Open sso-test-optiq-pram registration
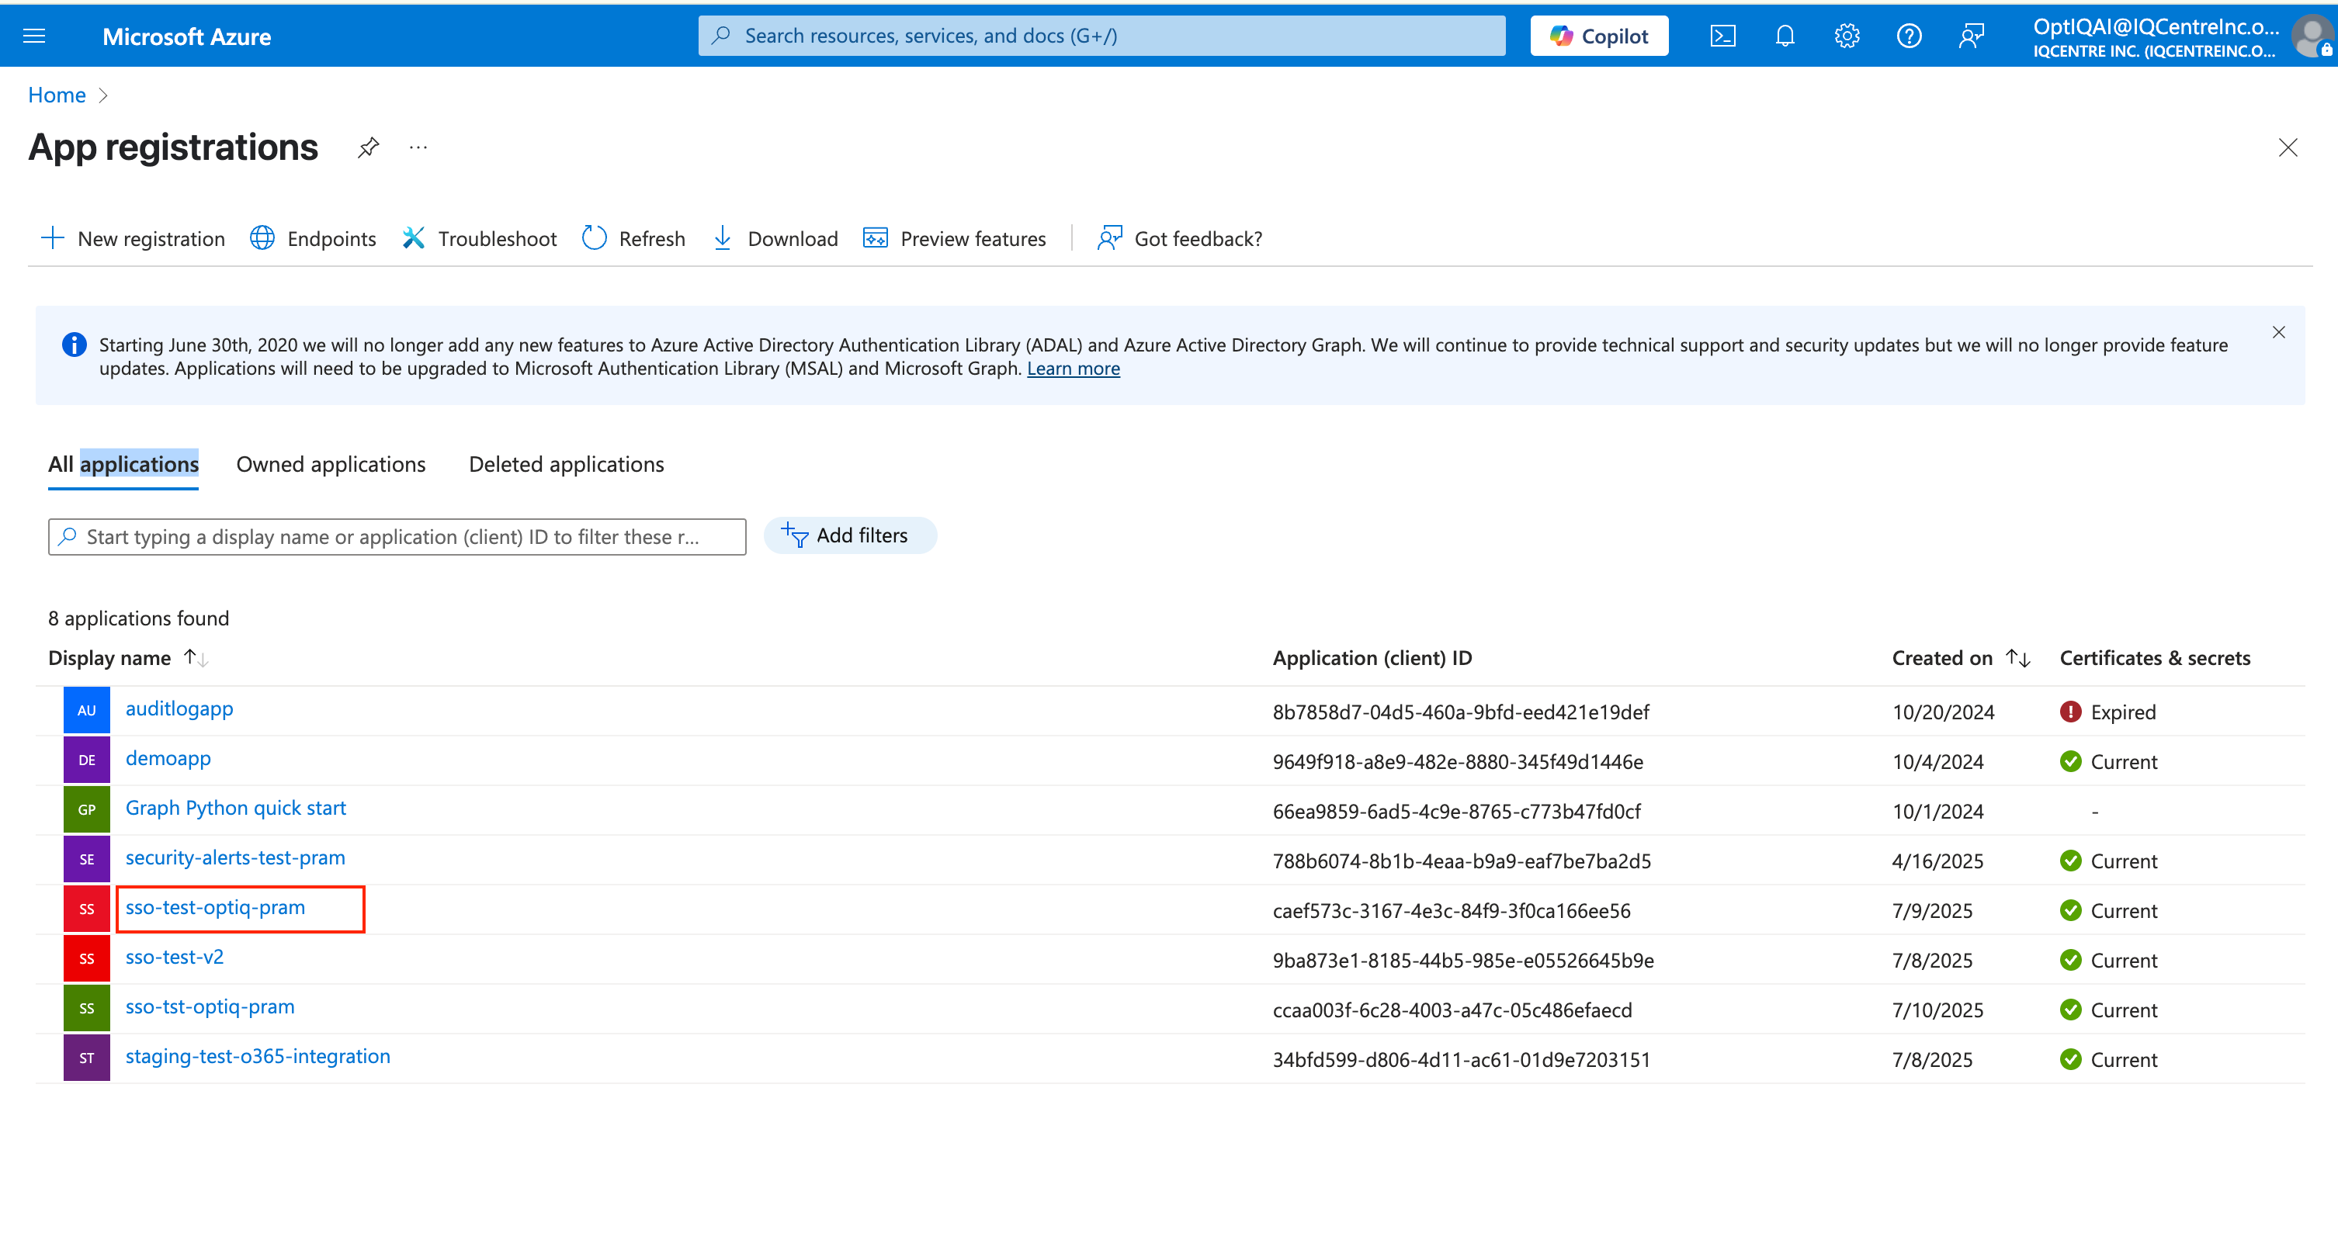 tap(215, 908)
